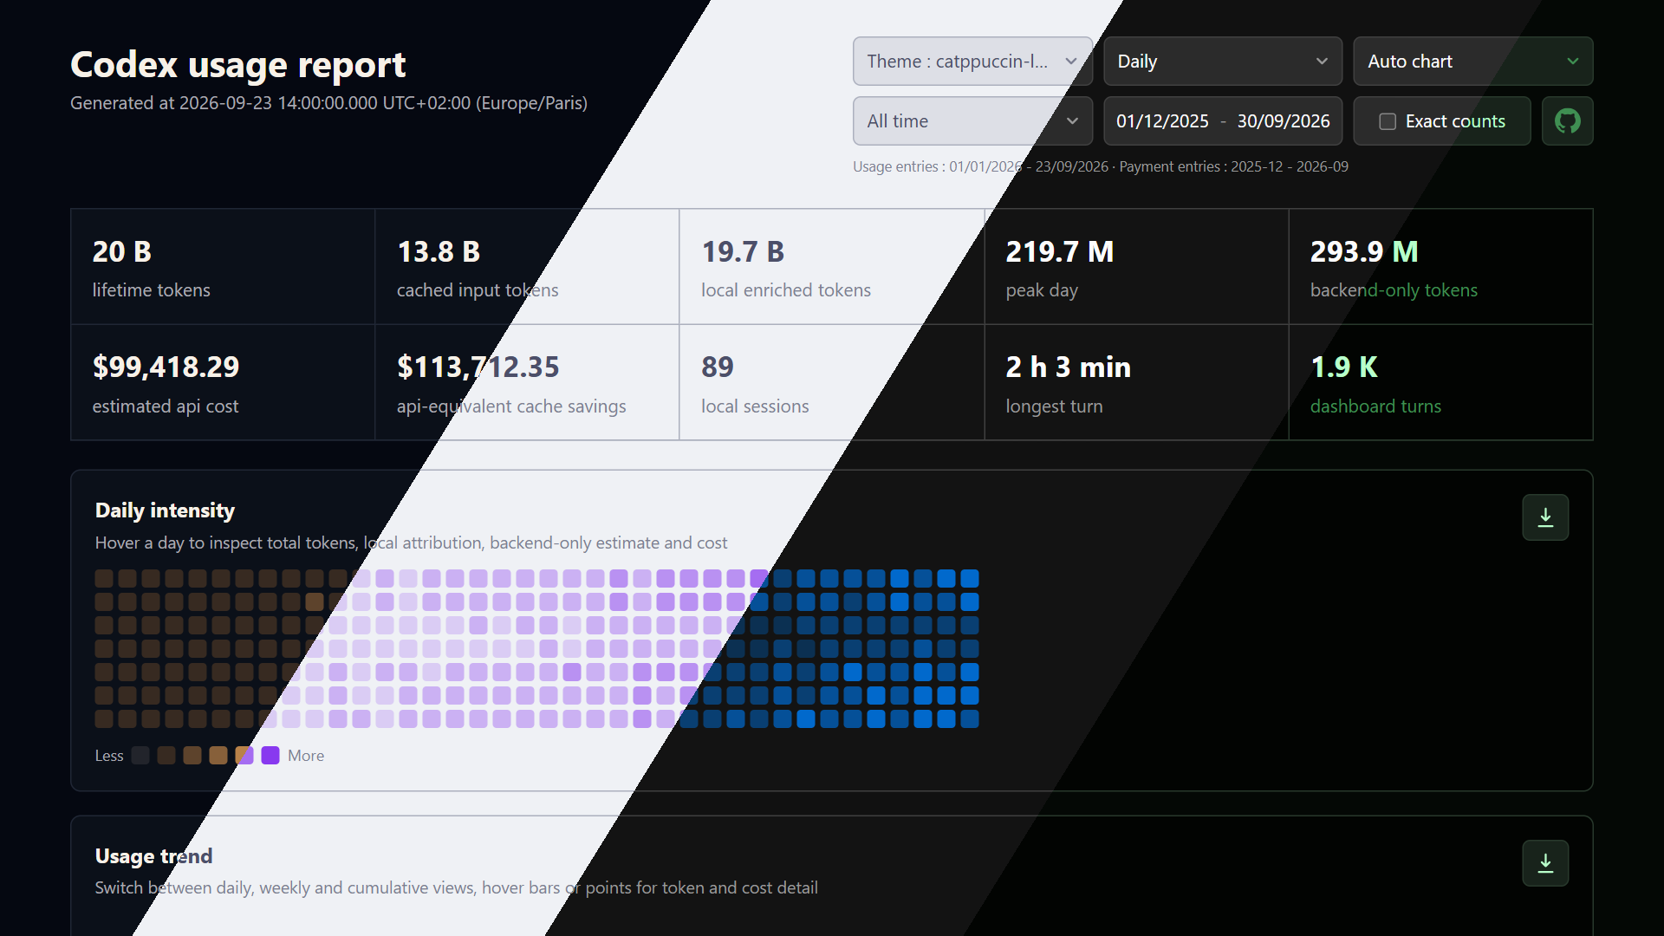Click the $99,418.29 value
Image resolution: width=1664 pixels, height=936 pixels.
point(166,367)
